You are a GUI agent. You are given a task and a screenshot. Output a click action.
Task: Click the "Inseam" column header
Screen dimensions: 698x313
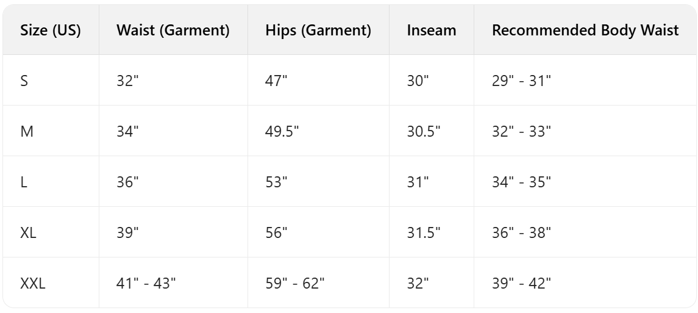pos(432,31)
